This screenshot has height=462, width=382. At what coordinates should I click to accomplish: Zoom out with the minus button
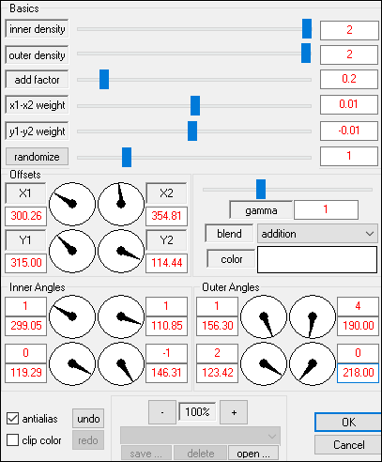[162, 412]
